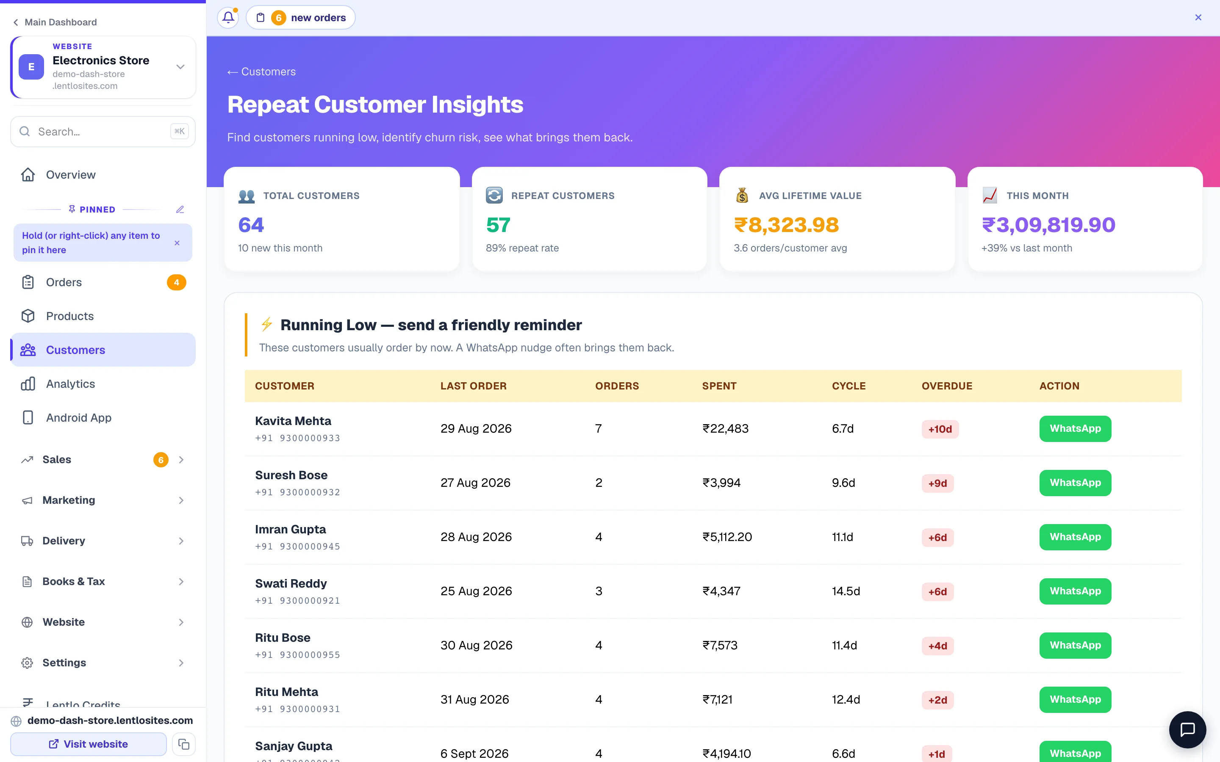Click the This Month chart icon
1220x762 pixels.
[x=990, y=196]
